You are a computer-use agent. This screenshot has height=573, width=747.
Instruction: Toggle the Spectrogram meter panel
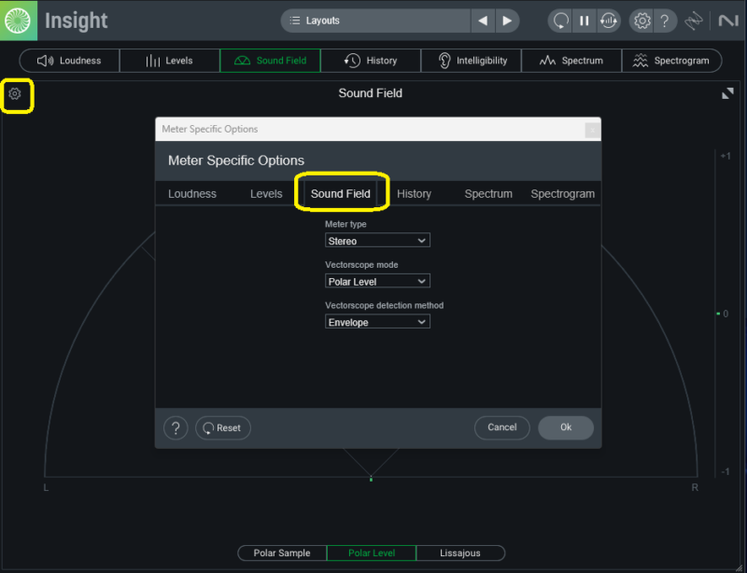click(671, 61)
